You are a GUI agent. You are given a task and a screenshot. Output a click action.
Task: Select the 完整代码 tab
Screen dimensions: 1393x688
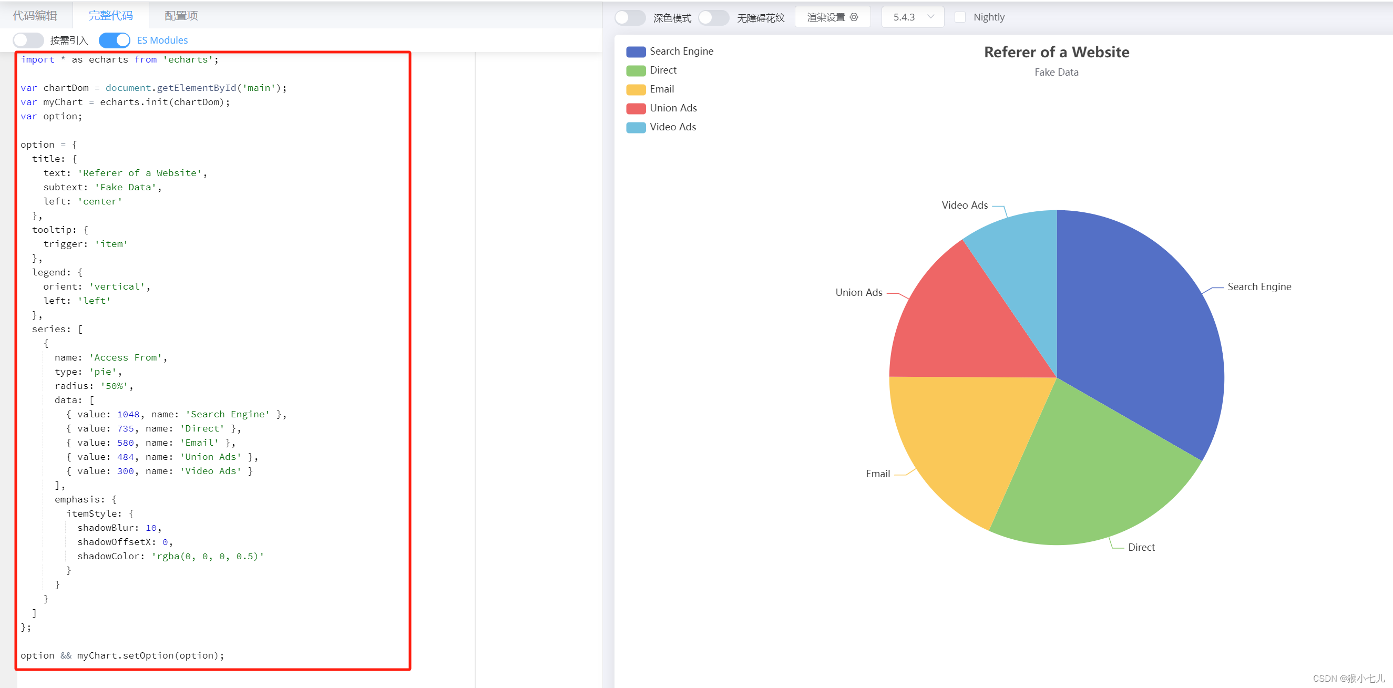pyautogui.click(x=110, y=16)
